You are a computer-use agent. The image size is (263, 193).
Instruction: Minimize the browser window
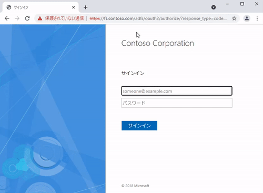coord(227,4)
